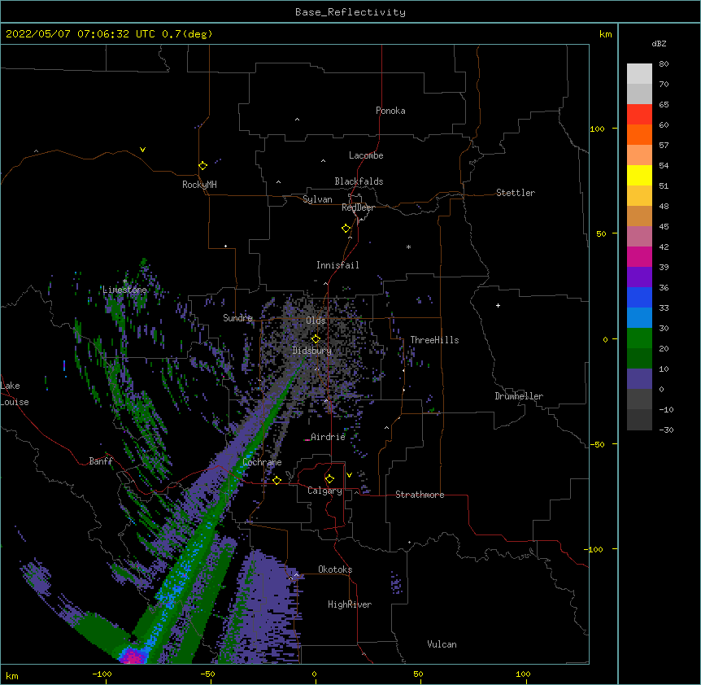The width and height of the screenshot is (701, 685).
Task: Click the Cochrane town label
Action: (262, 462)
